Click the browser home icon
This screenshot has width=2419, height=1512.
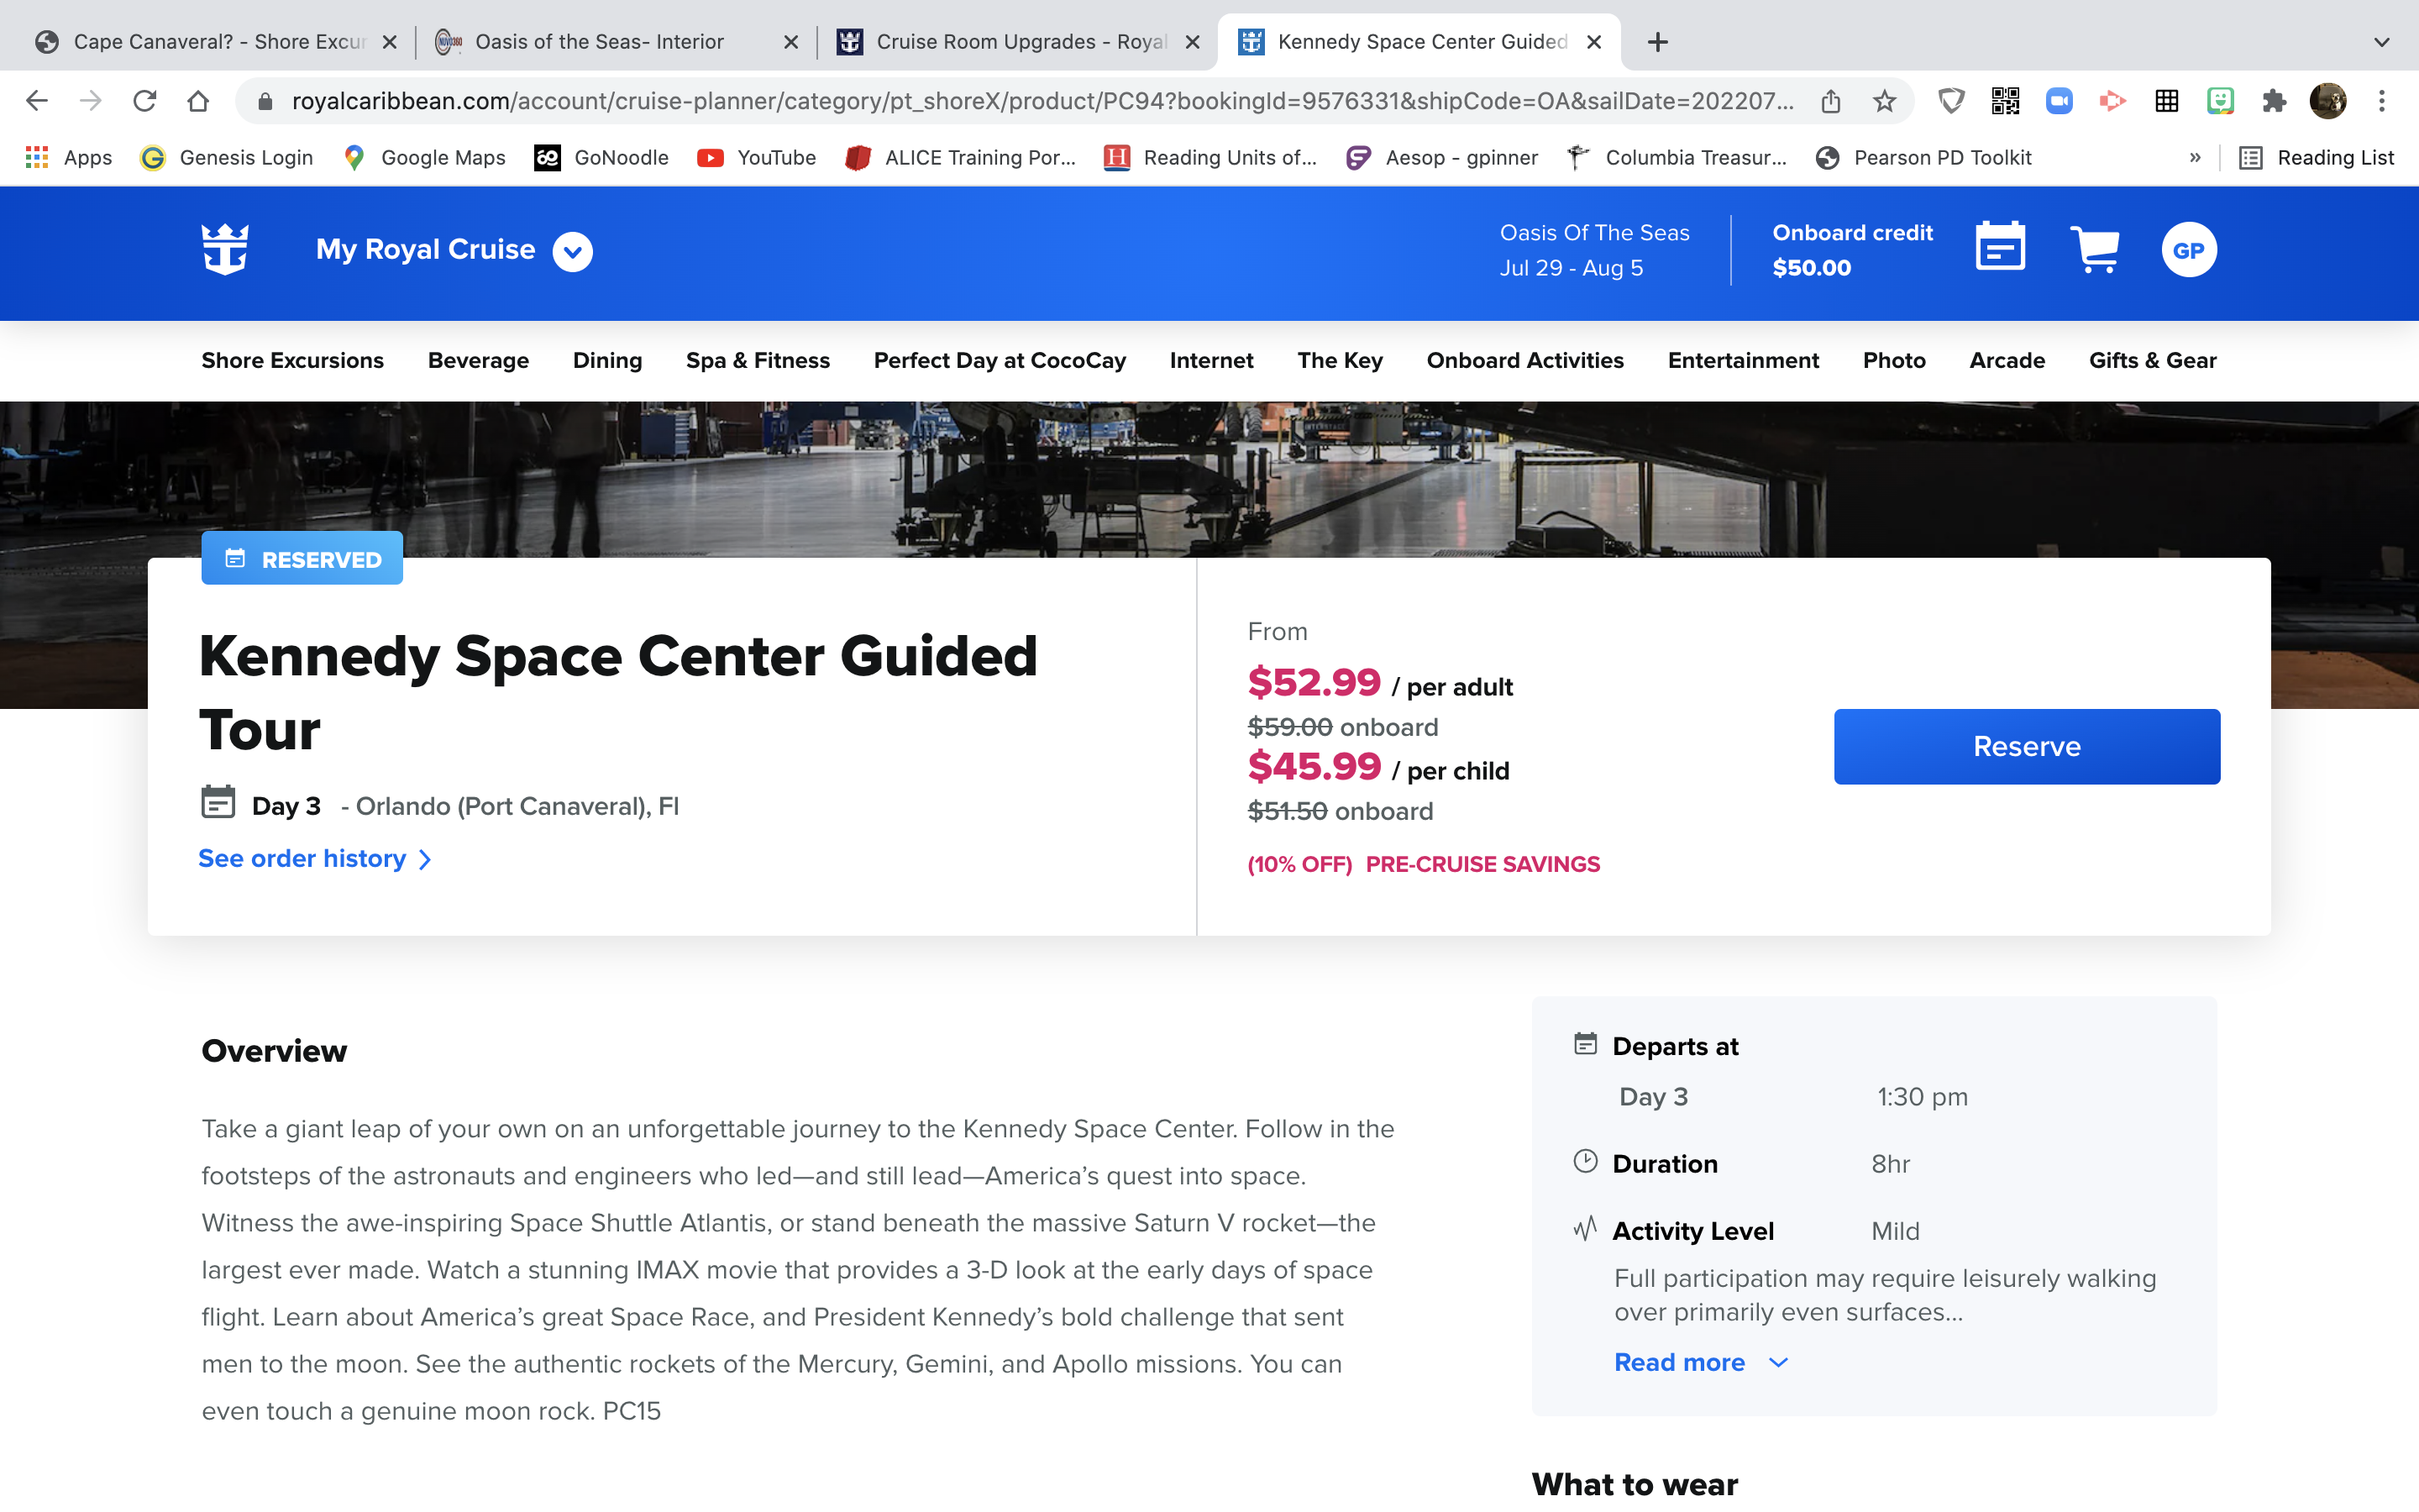198,101
